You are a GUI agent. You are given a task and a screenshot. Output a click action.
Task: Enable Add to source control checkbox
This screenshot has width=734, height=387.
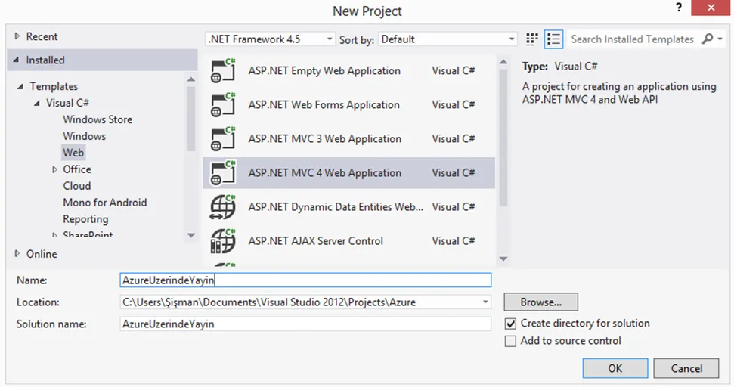[x=510, y=341]
